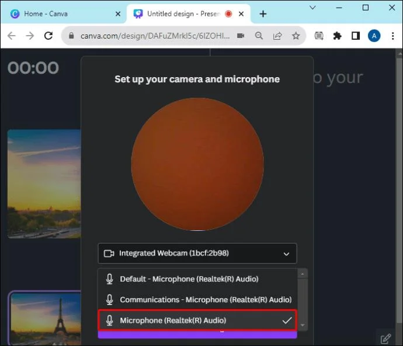Share this page via share icon
This screenshot has height=346, width=403.
(277, 36)
